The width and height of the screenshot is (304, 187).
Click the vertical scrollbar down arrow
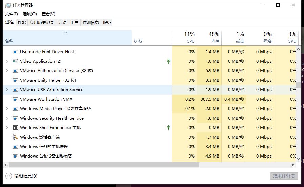click(x=298, y=159)
